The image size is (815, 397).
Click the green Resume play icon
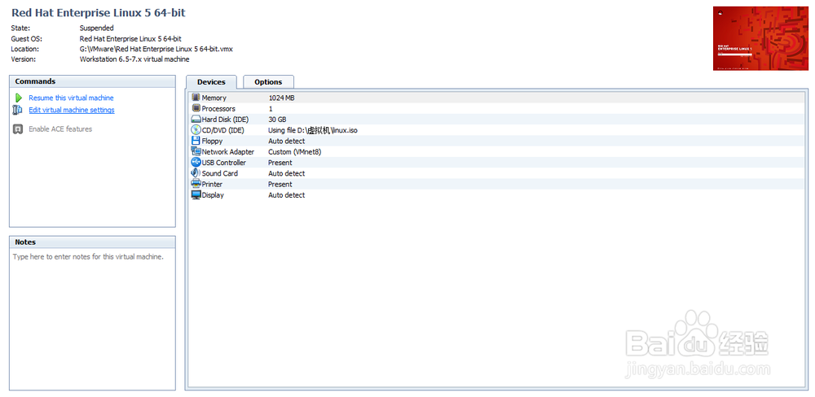click(x=19, y=98)
